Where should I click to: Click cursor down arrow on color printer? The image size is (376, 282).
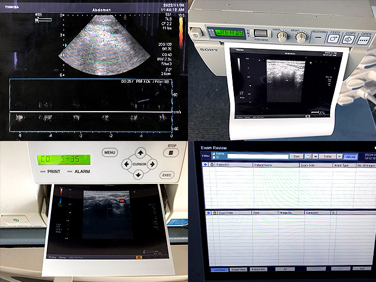click(139, 174)
